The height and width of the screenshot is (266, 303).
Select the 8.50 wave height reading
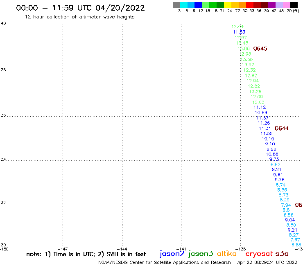[x=291, y=225]
